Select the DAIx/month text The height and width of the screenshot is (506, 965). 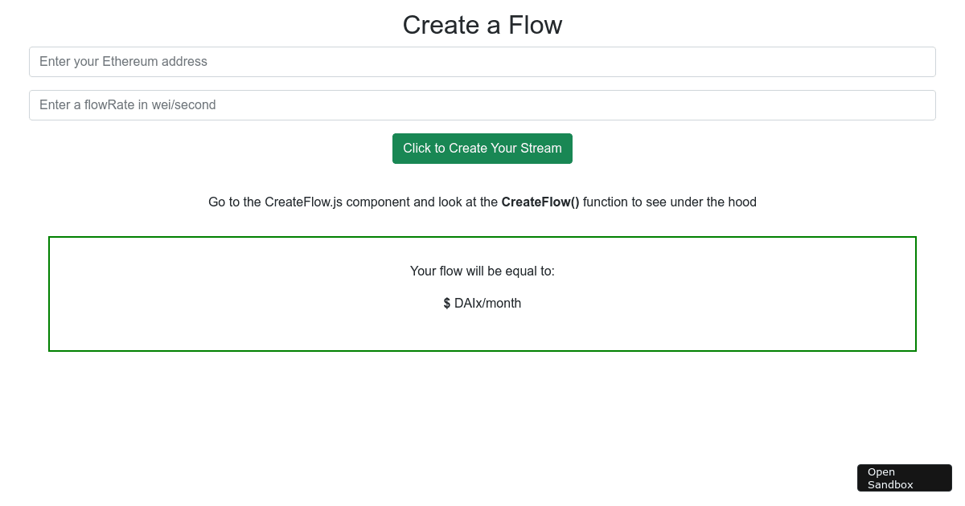tap(487, 303)
